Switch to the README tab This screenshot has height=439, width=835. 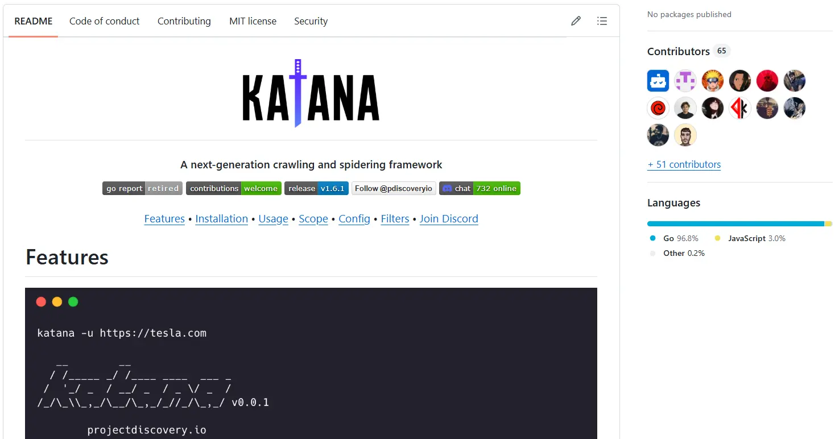[x=34, y=21]
